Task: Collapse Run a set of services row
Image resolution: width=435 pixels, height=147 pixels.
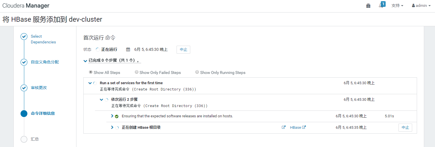Action: 90,83
